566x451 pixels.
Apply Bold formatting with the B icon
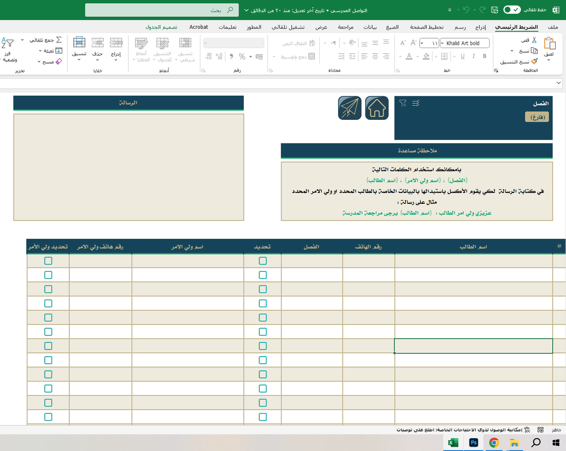tap(484, 57)
